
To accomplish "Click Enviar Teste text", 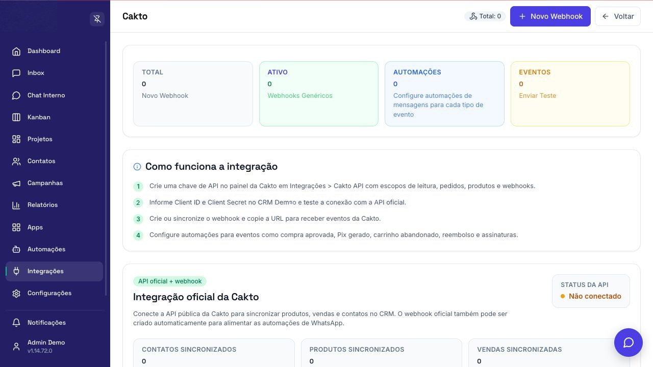I will point(538,96).
